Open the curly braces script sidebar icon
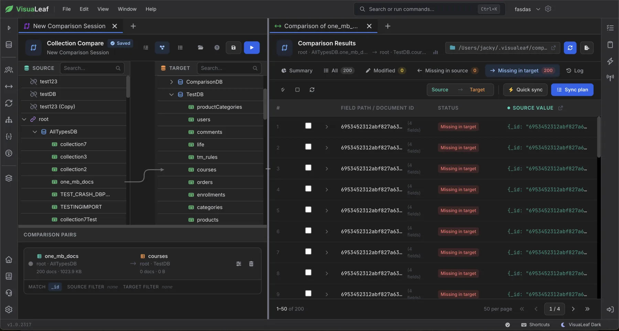The image size is (619, 331). coord(9,136)
